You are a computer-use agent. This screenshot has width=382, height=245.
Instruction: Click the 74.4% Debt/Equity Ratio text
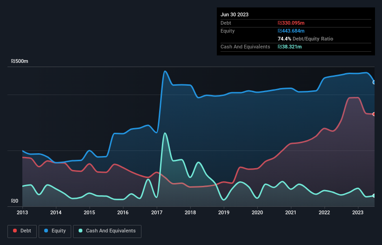pyautogui.click(x=305, y=39)
